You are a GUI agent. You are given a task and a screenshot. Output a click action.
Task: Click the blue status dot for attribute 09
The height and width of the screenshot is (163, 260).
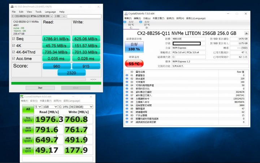pos(127,102)
